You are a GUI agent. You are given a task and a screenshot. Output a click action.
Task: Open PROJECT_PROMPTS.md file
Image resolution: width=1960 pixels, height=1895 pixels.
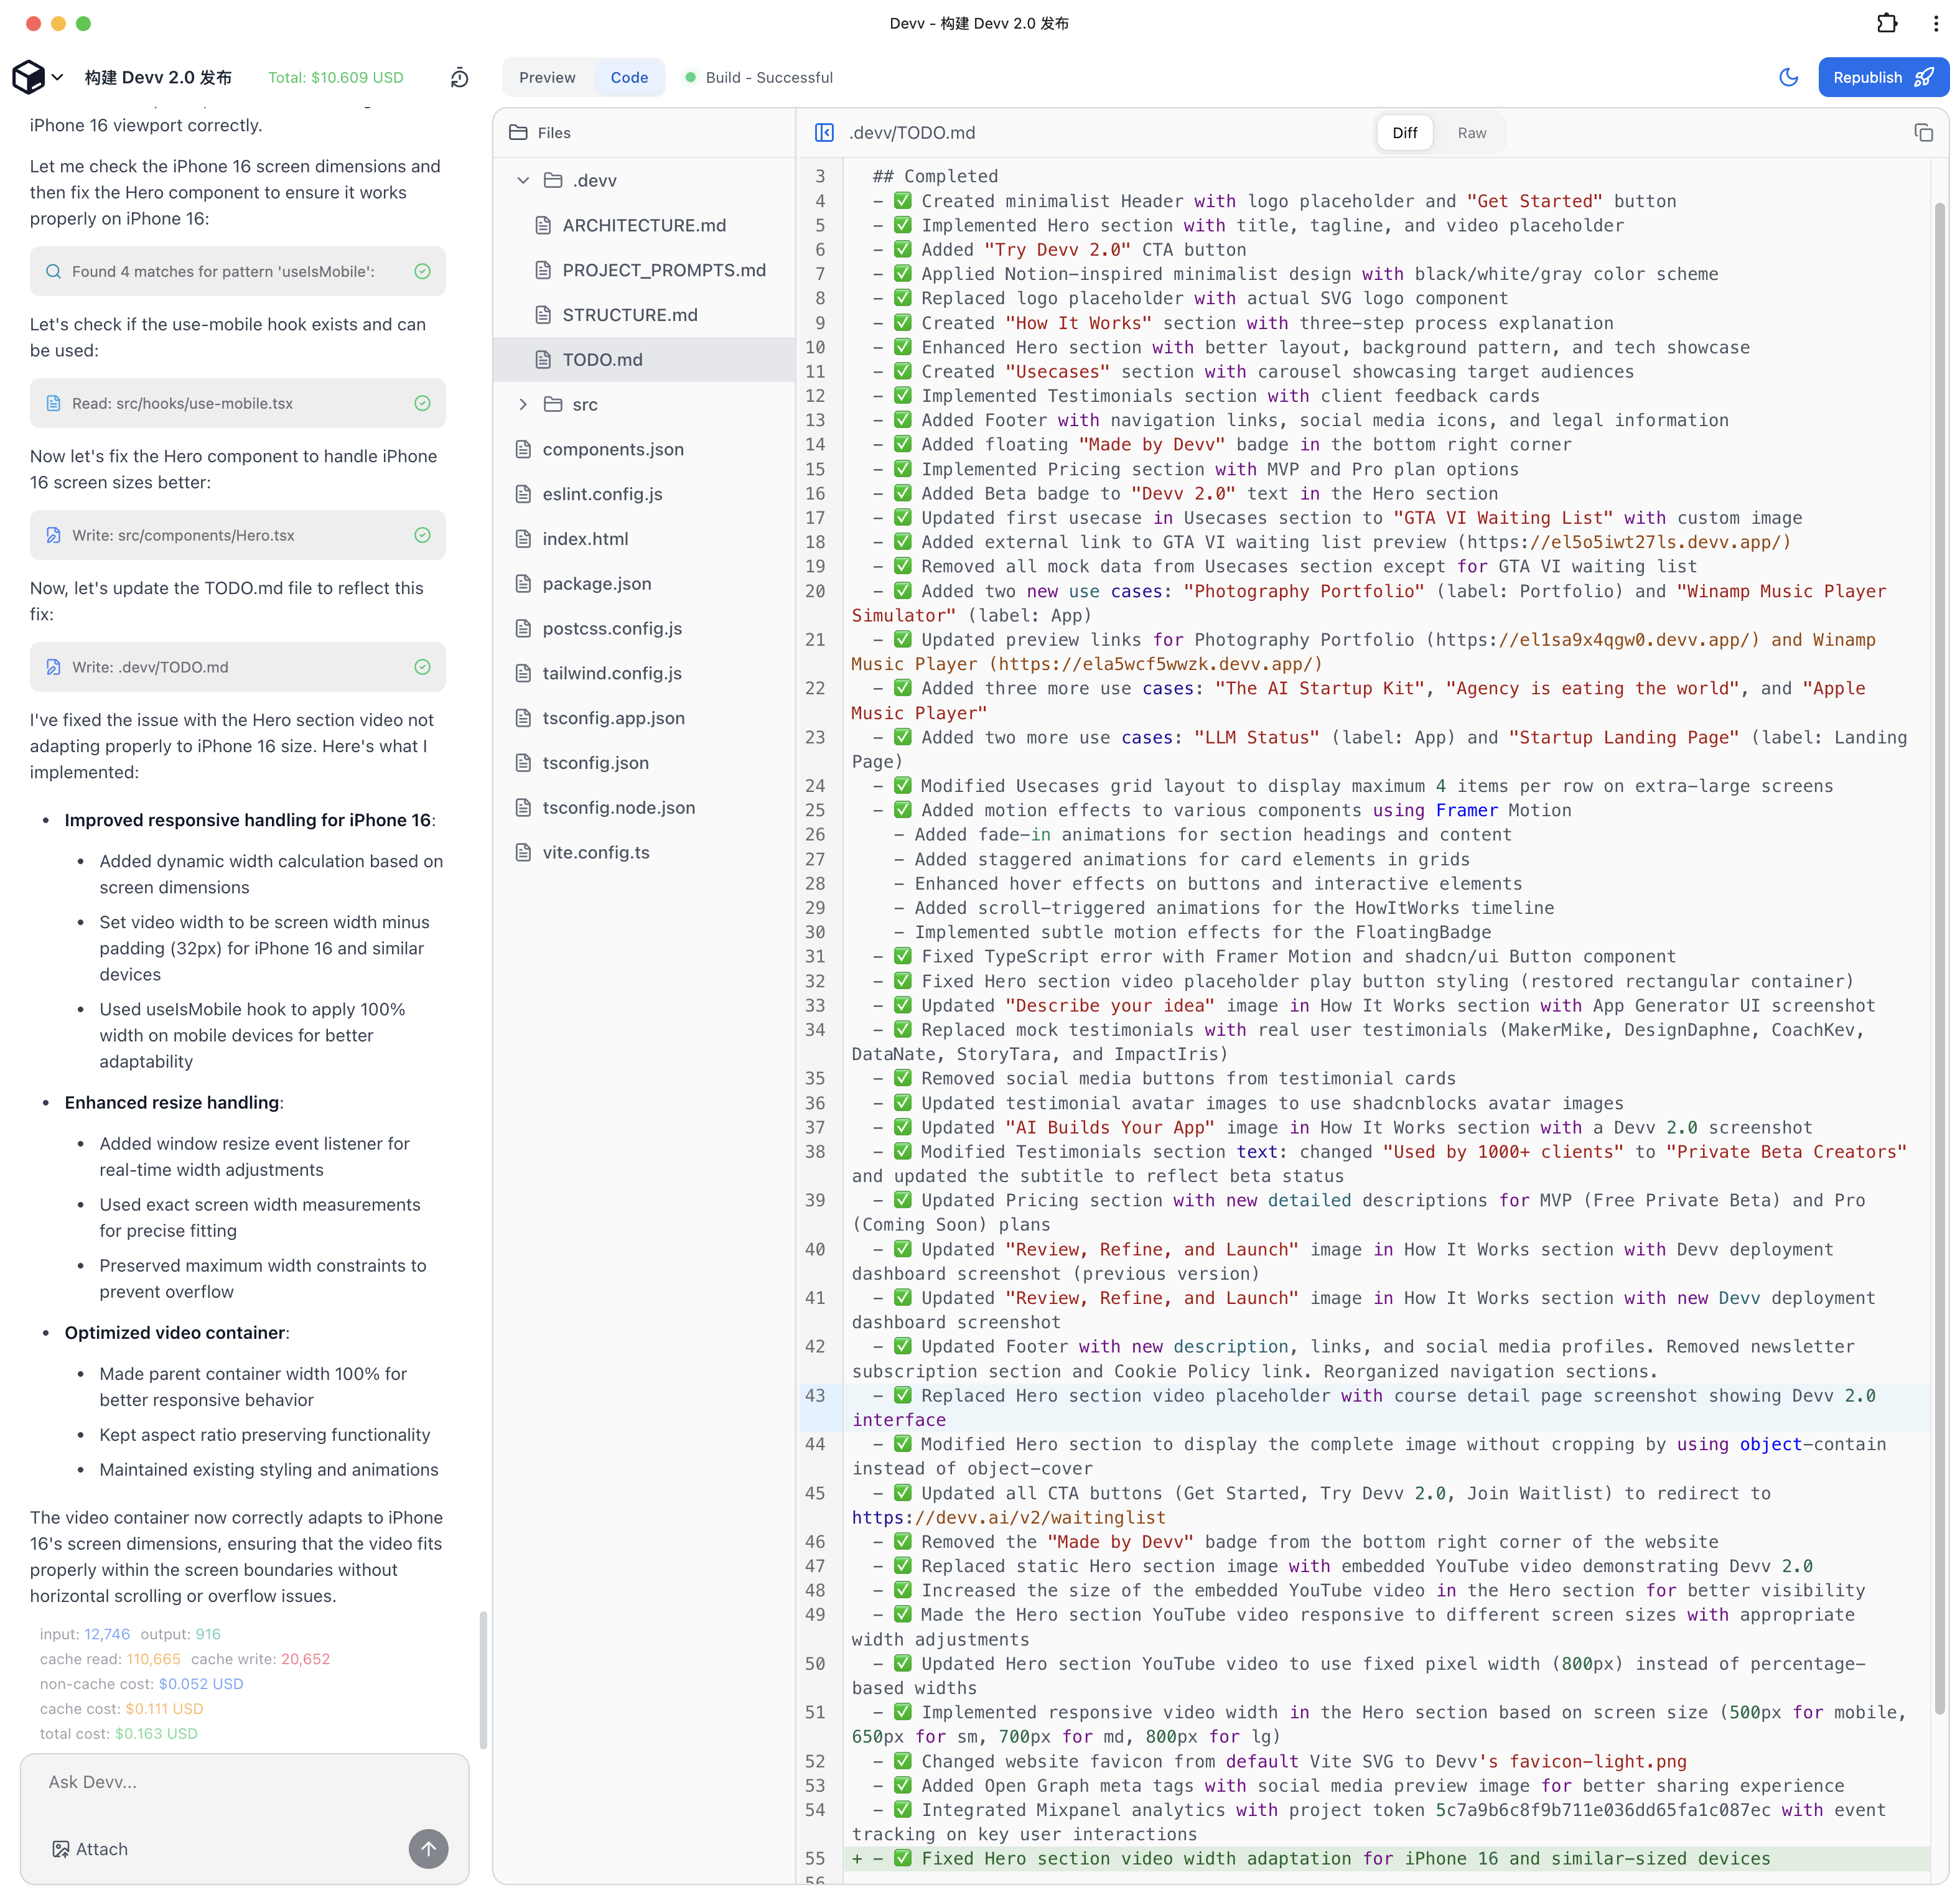click(x=644, y=270)
